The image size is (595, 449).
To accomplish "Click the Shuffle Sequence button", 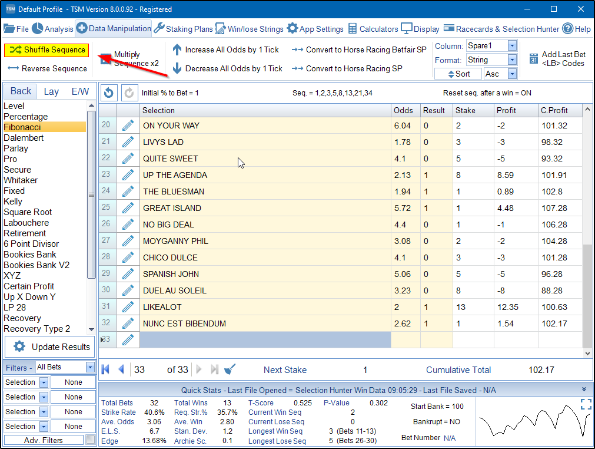I will (x=46, y=50).
